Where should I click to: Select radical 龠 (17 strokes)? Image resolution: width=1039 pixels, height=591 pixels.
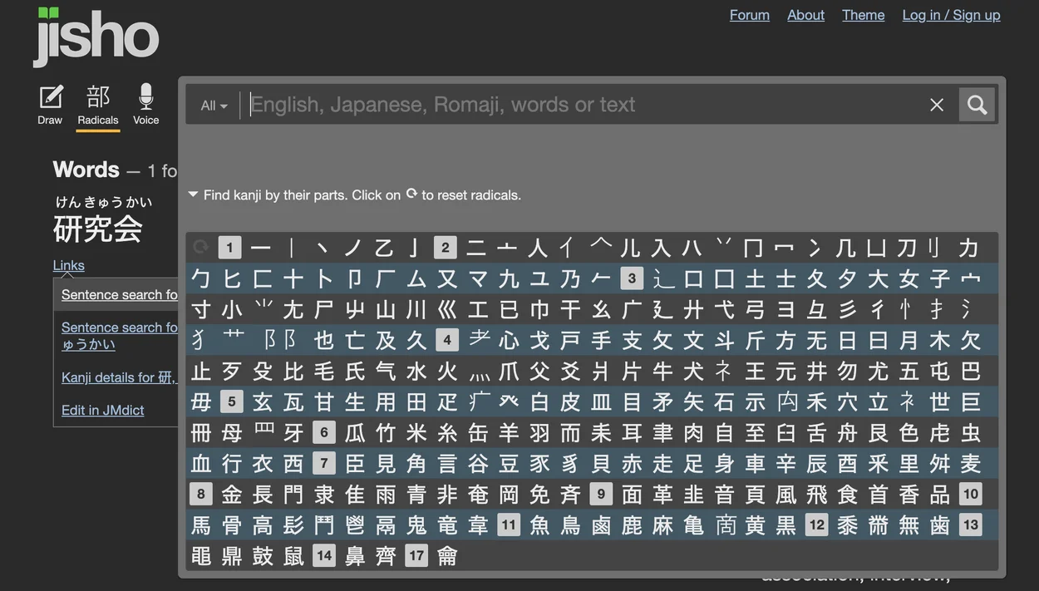[447, 555]
